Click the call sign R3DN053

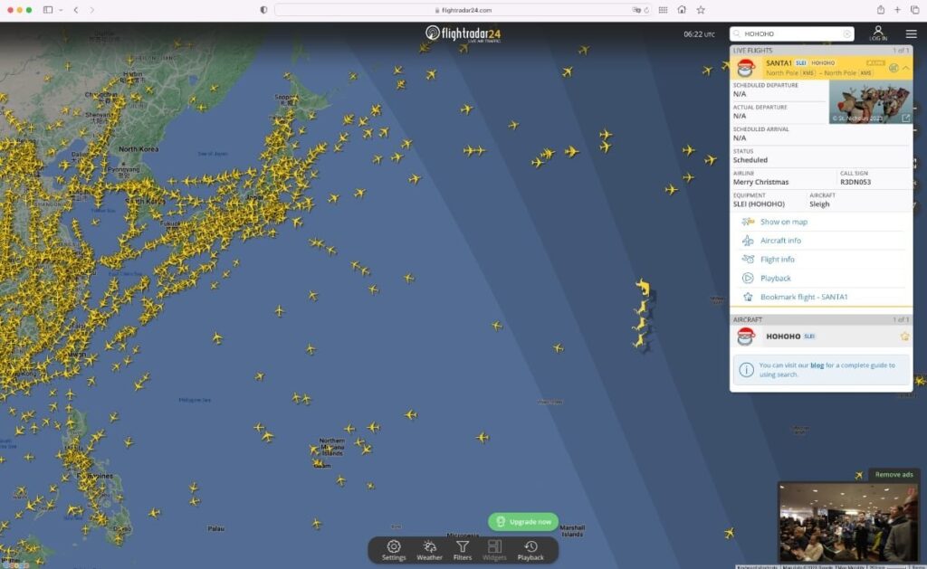click(855, 182)
